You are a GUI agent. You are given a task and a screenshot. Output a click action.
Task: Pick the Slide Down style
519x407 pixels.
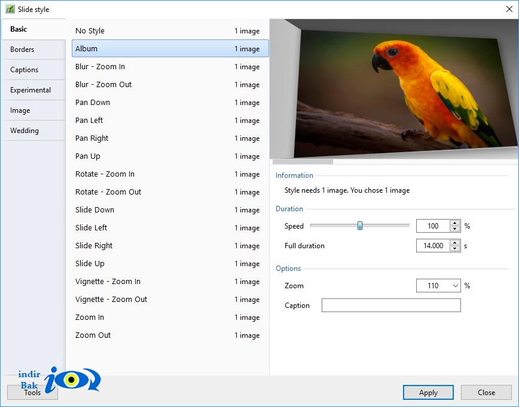point(170,210)
